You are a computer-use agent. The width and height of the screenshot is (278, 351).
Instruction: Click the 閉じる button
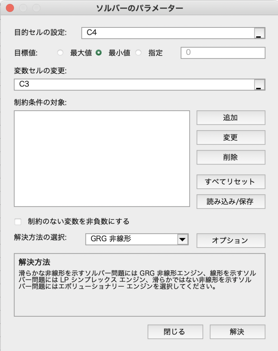[175, 332]
